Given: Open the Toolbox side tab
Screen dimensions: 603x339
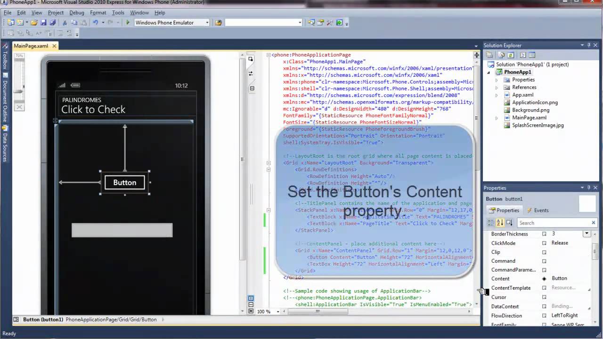Looking at the screenshot, I should click(5, 57).
